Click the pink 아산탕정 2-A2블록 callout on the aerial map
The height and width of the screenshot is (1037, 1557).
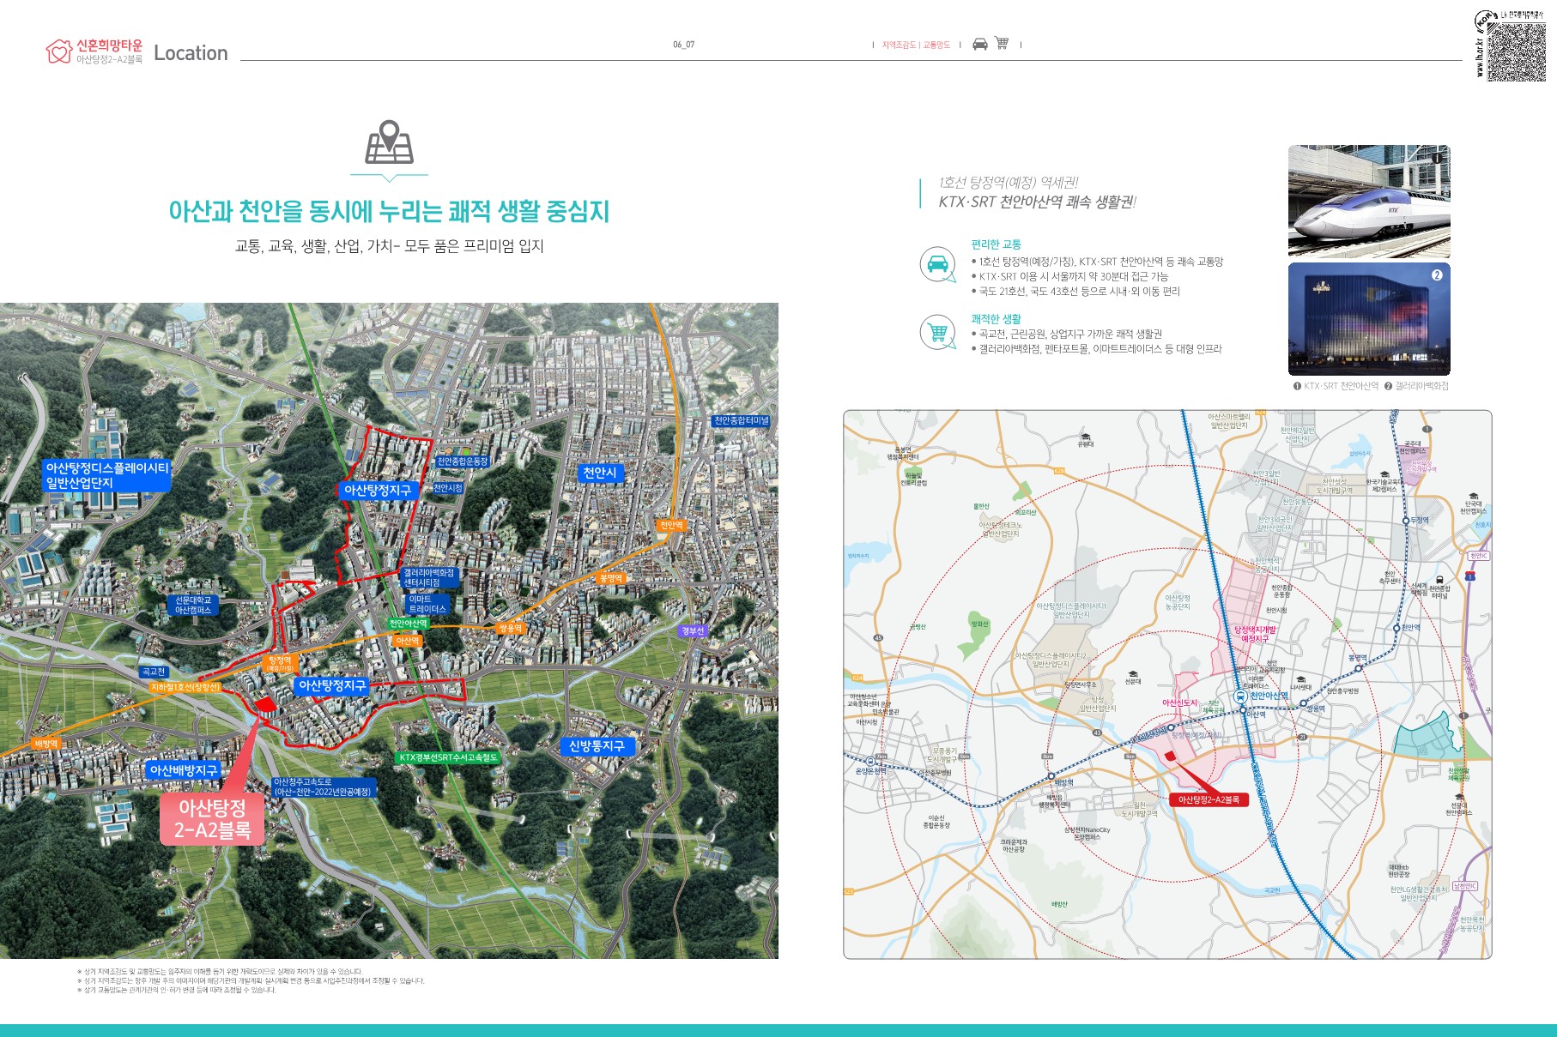pos(212,819)
